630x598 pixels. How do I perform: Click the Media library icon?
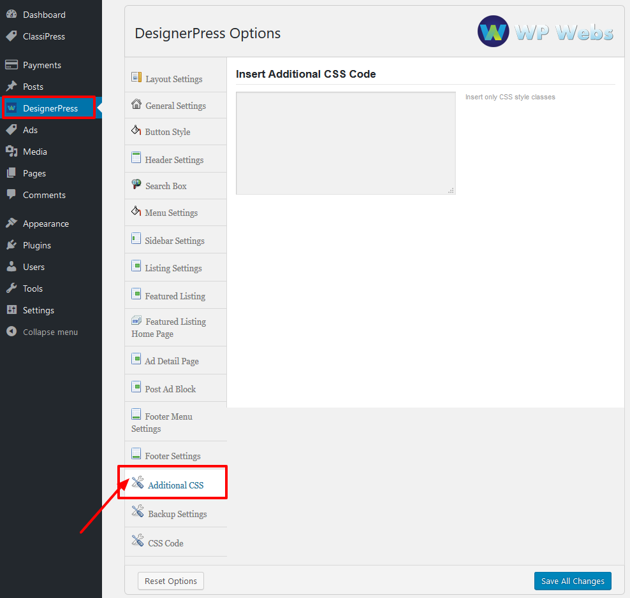click(x=11, y=152)
